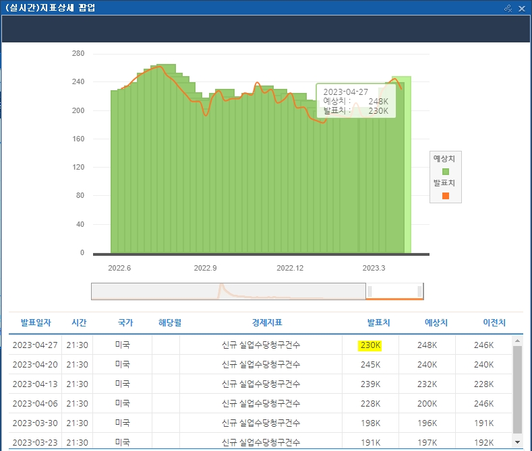Click the 2022.6 x-axis label

pos(119,268)
